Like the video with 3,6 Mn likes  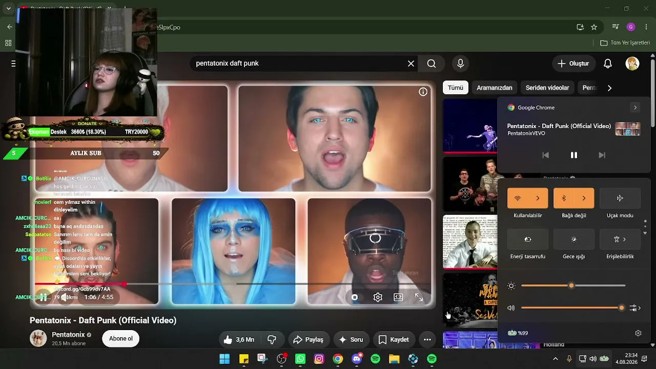[x=239, y=339]
